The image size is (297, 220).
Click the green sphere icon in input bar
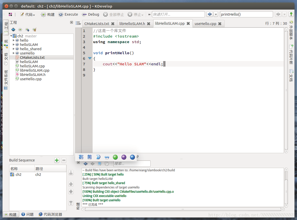pyautogui.click(x=115, y=157)
